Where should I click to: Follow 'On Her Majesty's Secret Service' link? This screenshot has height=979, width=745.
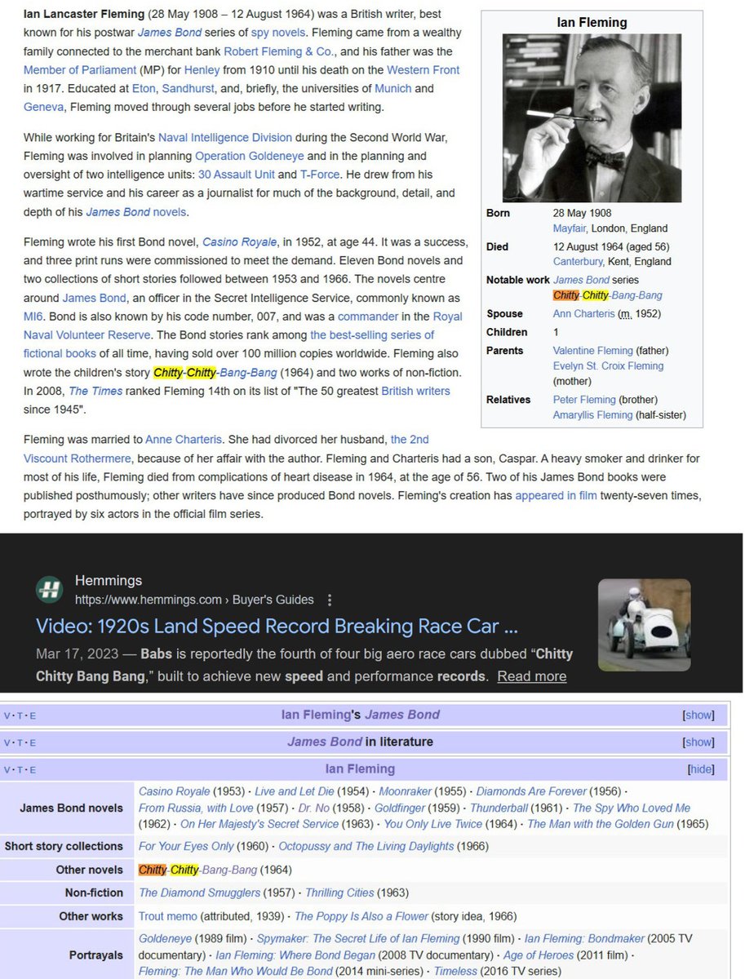259,824
